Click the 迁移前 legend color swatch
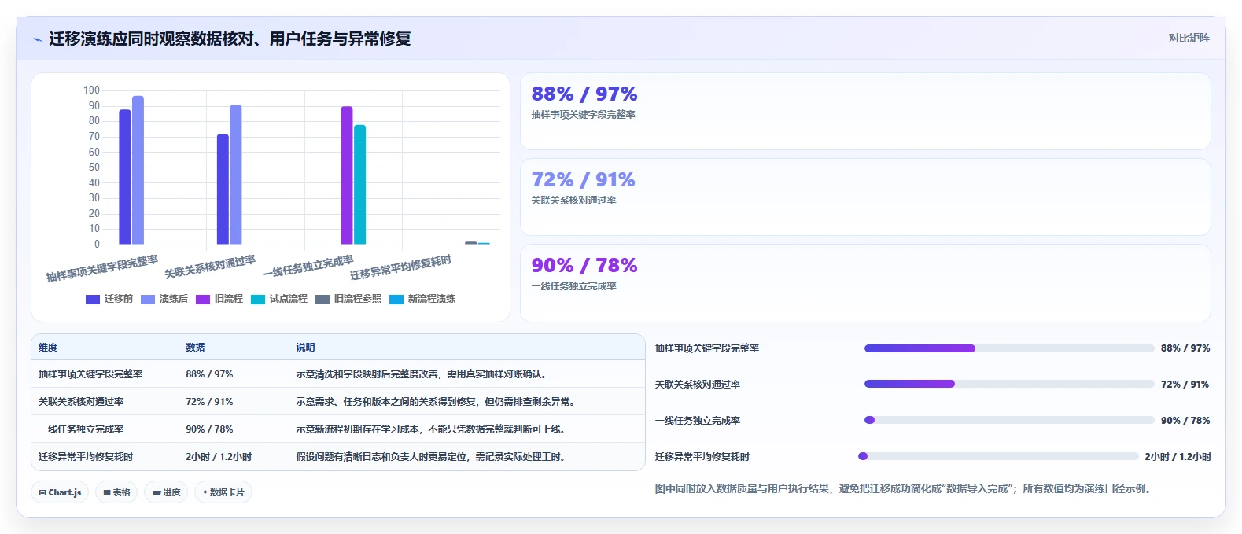Image resolution: width=1242 pixels, height=534 pixels. click(x=93, y=299)
